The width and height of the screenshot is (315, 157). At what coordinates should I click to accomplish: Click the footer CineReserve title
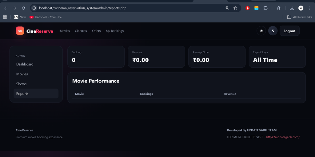[x=24, y=130]
